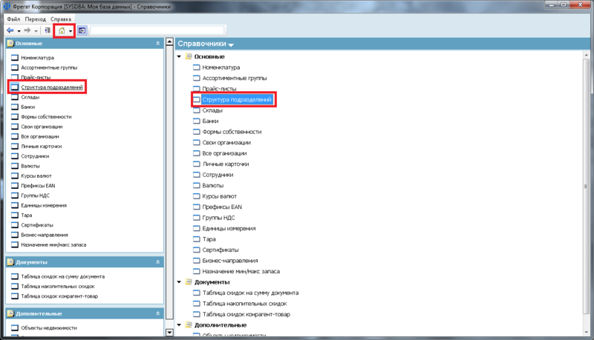
Task: Go forward with the gray arrow
Action: (27, 30)
